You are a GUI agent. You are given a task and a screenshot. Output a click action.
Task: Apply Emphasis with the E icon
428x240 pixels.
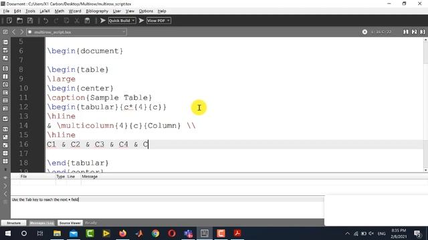(5, 85)
